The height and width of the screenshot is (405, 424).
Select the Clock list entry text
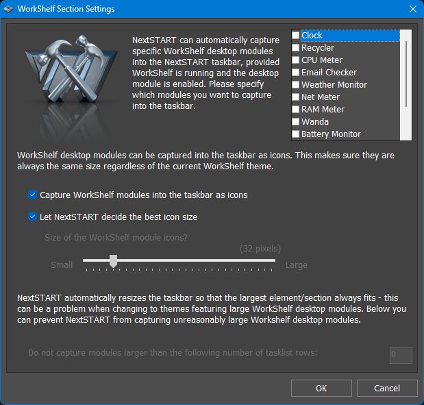[312, 35]
